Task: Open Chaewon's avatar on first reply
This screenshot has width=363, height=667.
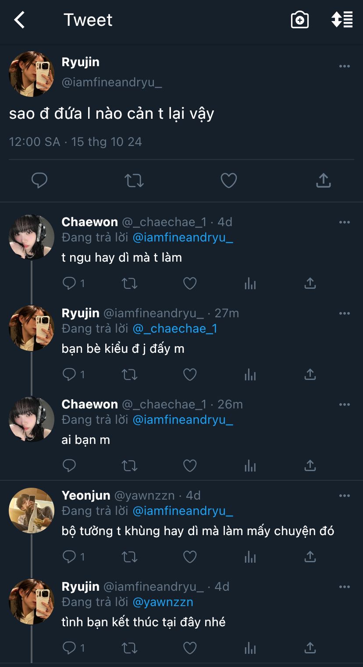Action: 32,237
